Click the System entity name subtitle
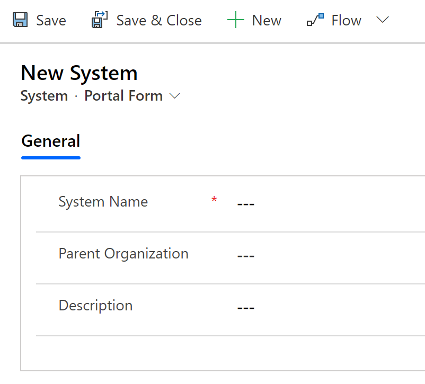 44,96
